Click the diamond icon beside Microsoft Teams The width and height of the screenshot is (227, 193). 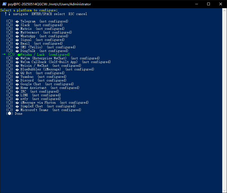coord(17,110)
